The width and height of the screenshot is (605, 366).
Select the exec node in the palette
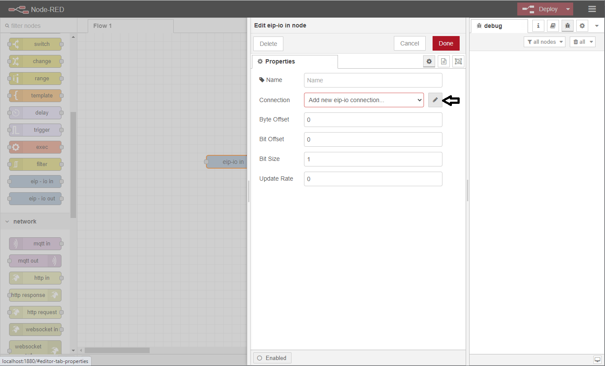pyautogui.click(x=35, y=147)
